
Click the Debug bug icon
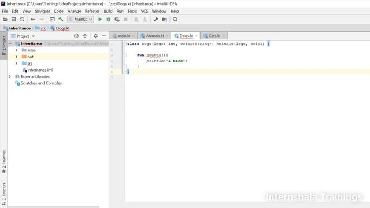(108, 19)
